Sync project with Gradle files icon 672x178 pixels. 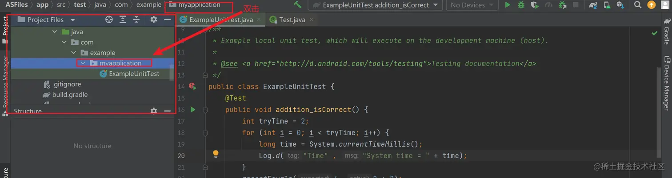[x=593, y=5]
